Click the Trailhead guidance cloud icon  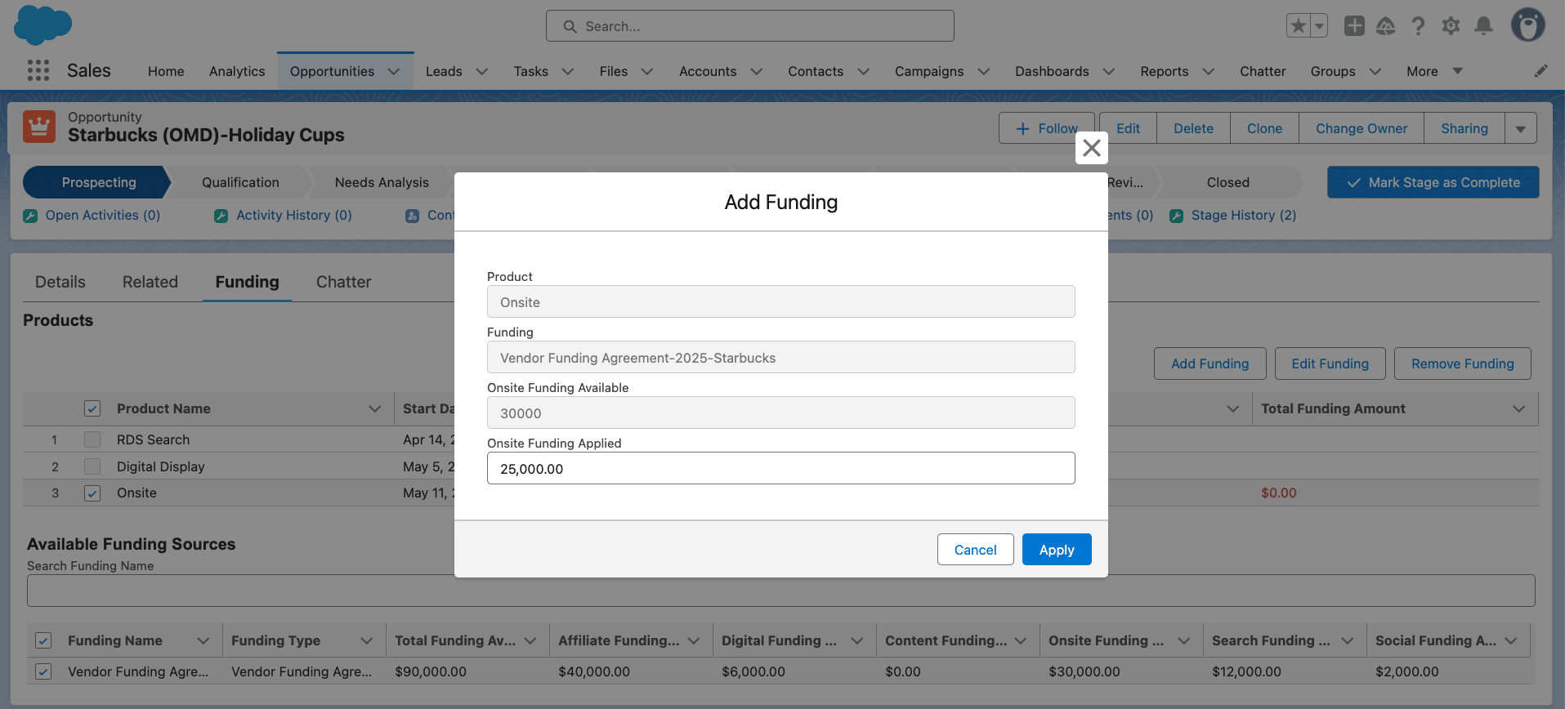tap(1386, 26)
